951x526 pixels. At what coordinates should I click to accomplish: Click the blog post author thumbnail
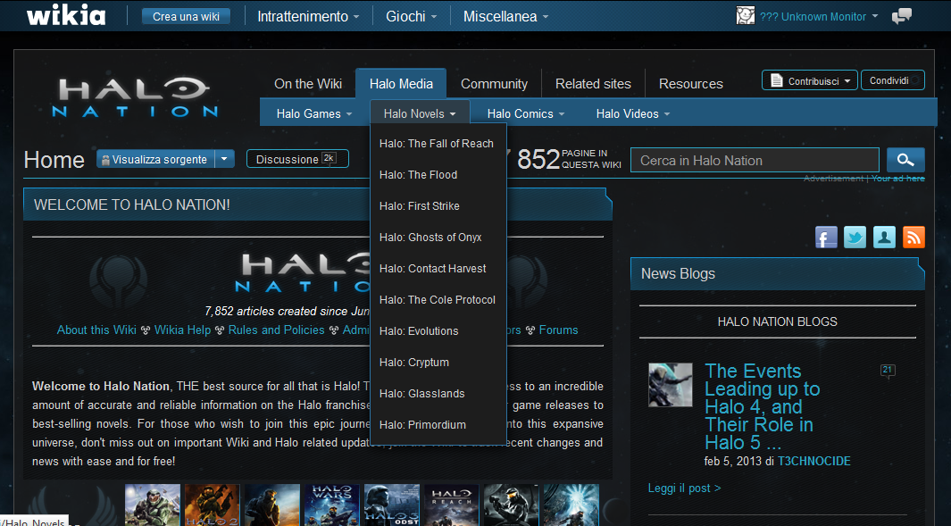tap(671, 385)
